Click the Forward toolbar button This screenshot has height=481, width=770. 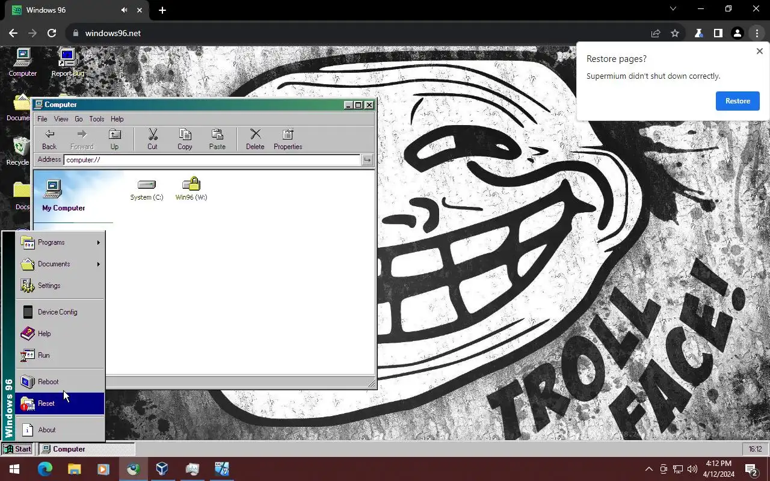click(82, 139)
